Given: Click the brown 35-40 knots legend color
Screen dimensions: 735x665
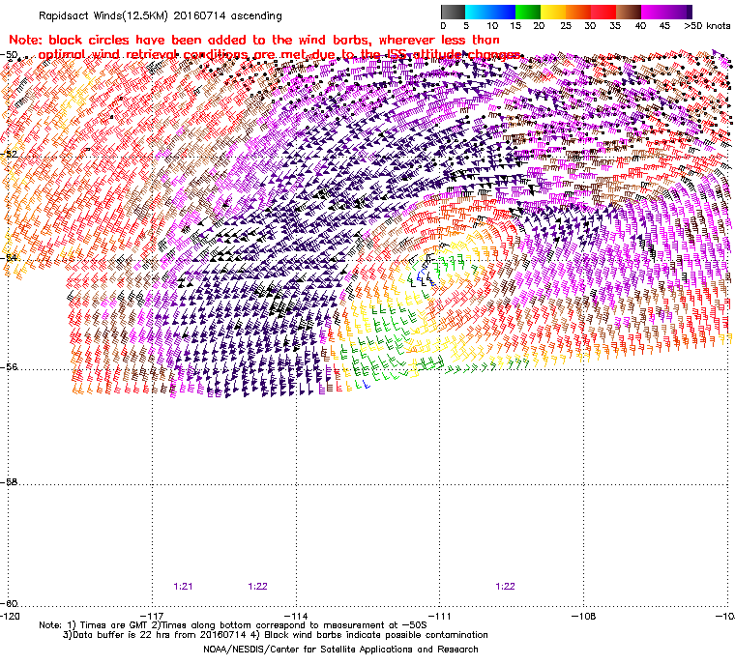Looking at the screenshot, I should (x=629, y=12).
